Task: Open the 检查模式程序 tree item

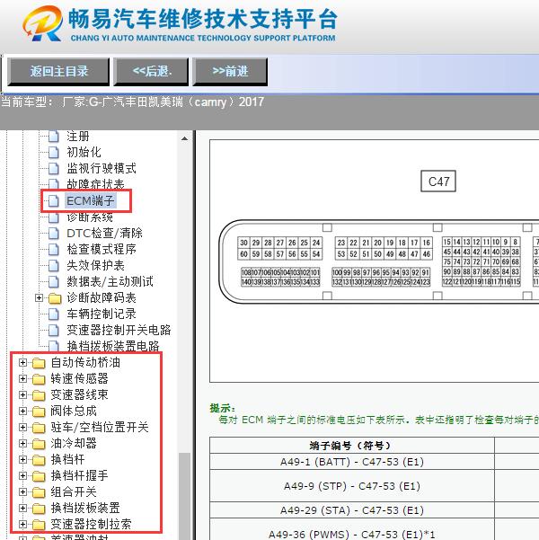Action: click(x=102, y=249)
